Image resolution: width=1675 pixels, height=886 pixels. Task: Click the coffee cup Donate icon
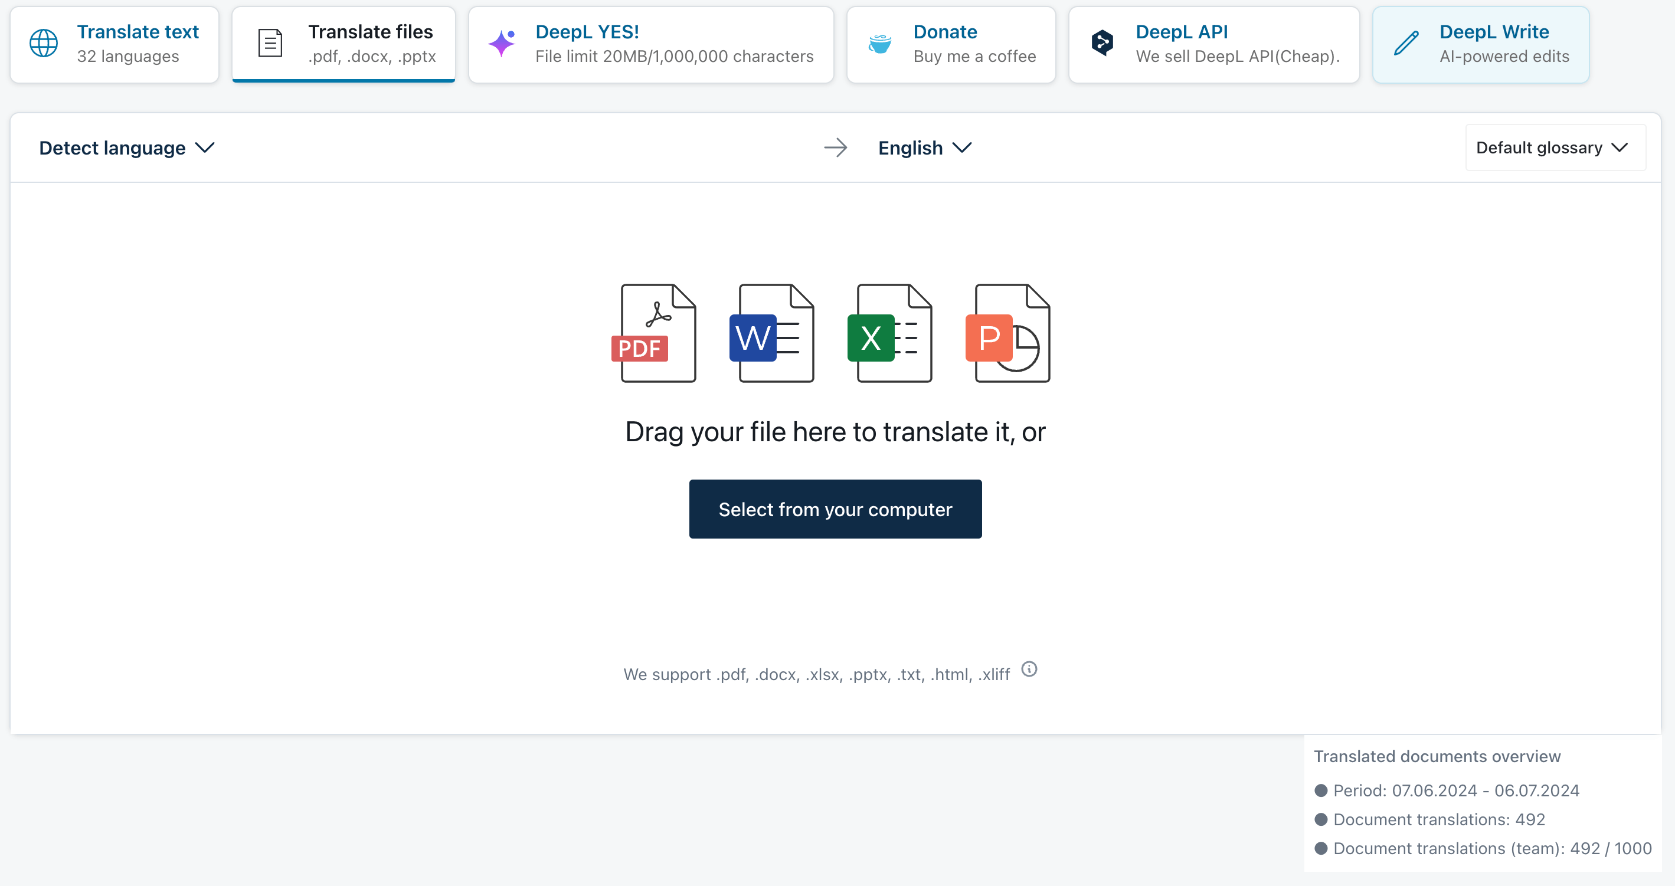[880, 44]
